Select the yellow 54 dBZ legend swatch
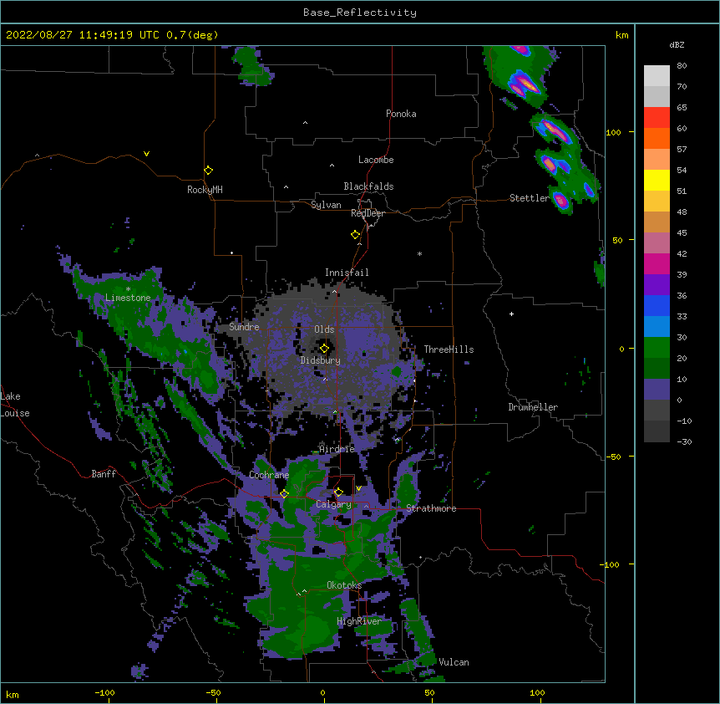720x704 pixels. [x=657, y=180]
